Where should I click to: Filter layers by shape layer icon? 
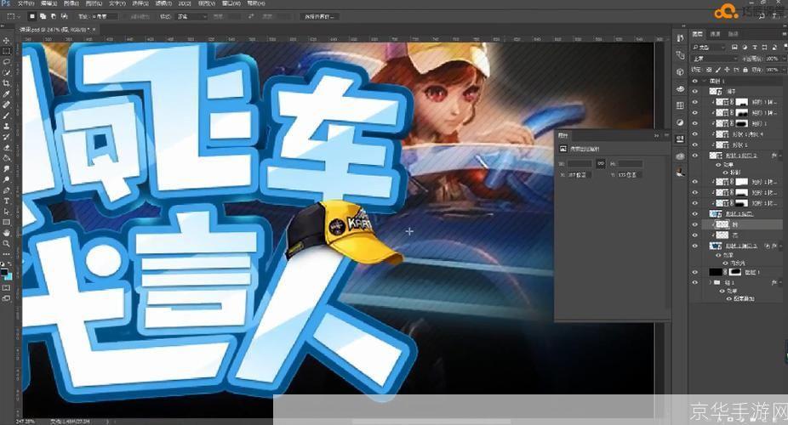765,47
